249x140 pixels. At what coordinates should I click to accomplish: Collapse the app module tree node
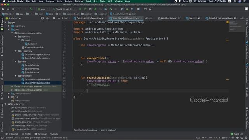(5, 23)
